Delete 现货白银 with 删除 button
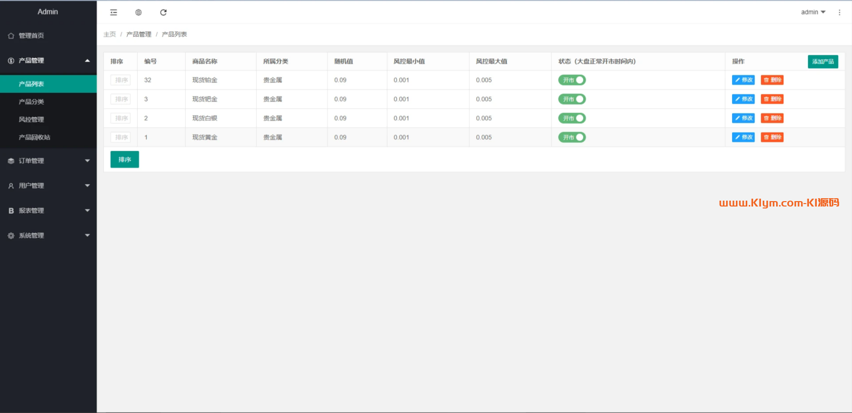The height and width of the screenshot is (413, 852). coord(772,118)
